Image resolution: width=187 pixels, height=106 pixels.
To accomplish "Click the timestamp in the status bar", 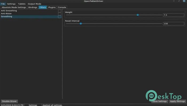I will [12, 105].
